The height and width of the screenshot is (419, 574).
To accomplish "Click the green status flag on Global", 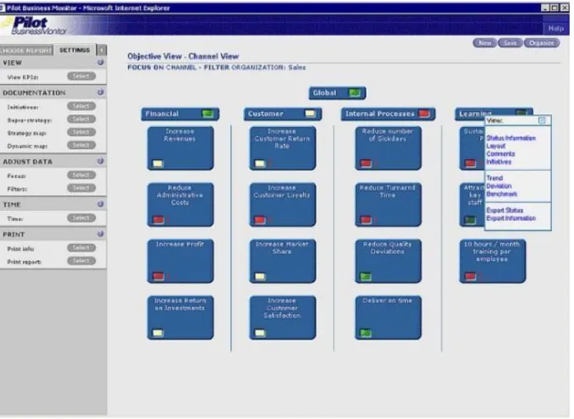I will click(355, 92).
